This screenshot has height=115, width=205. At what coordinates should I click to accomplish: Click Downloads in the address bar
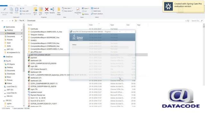point(31,21)
